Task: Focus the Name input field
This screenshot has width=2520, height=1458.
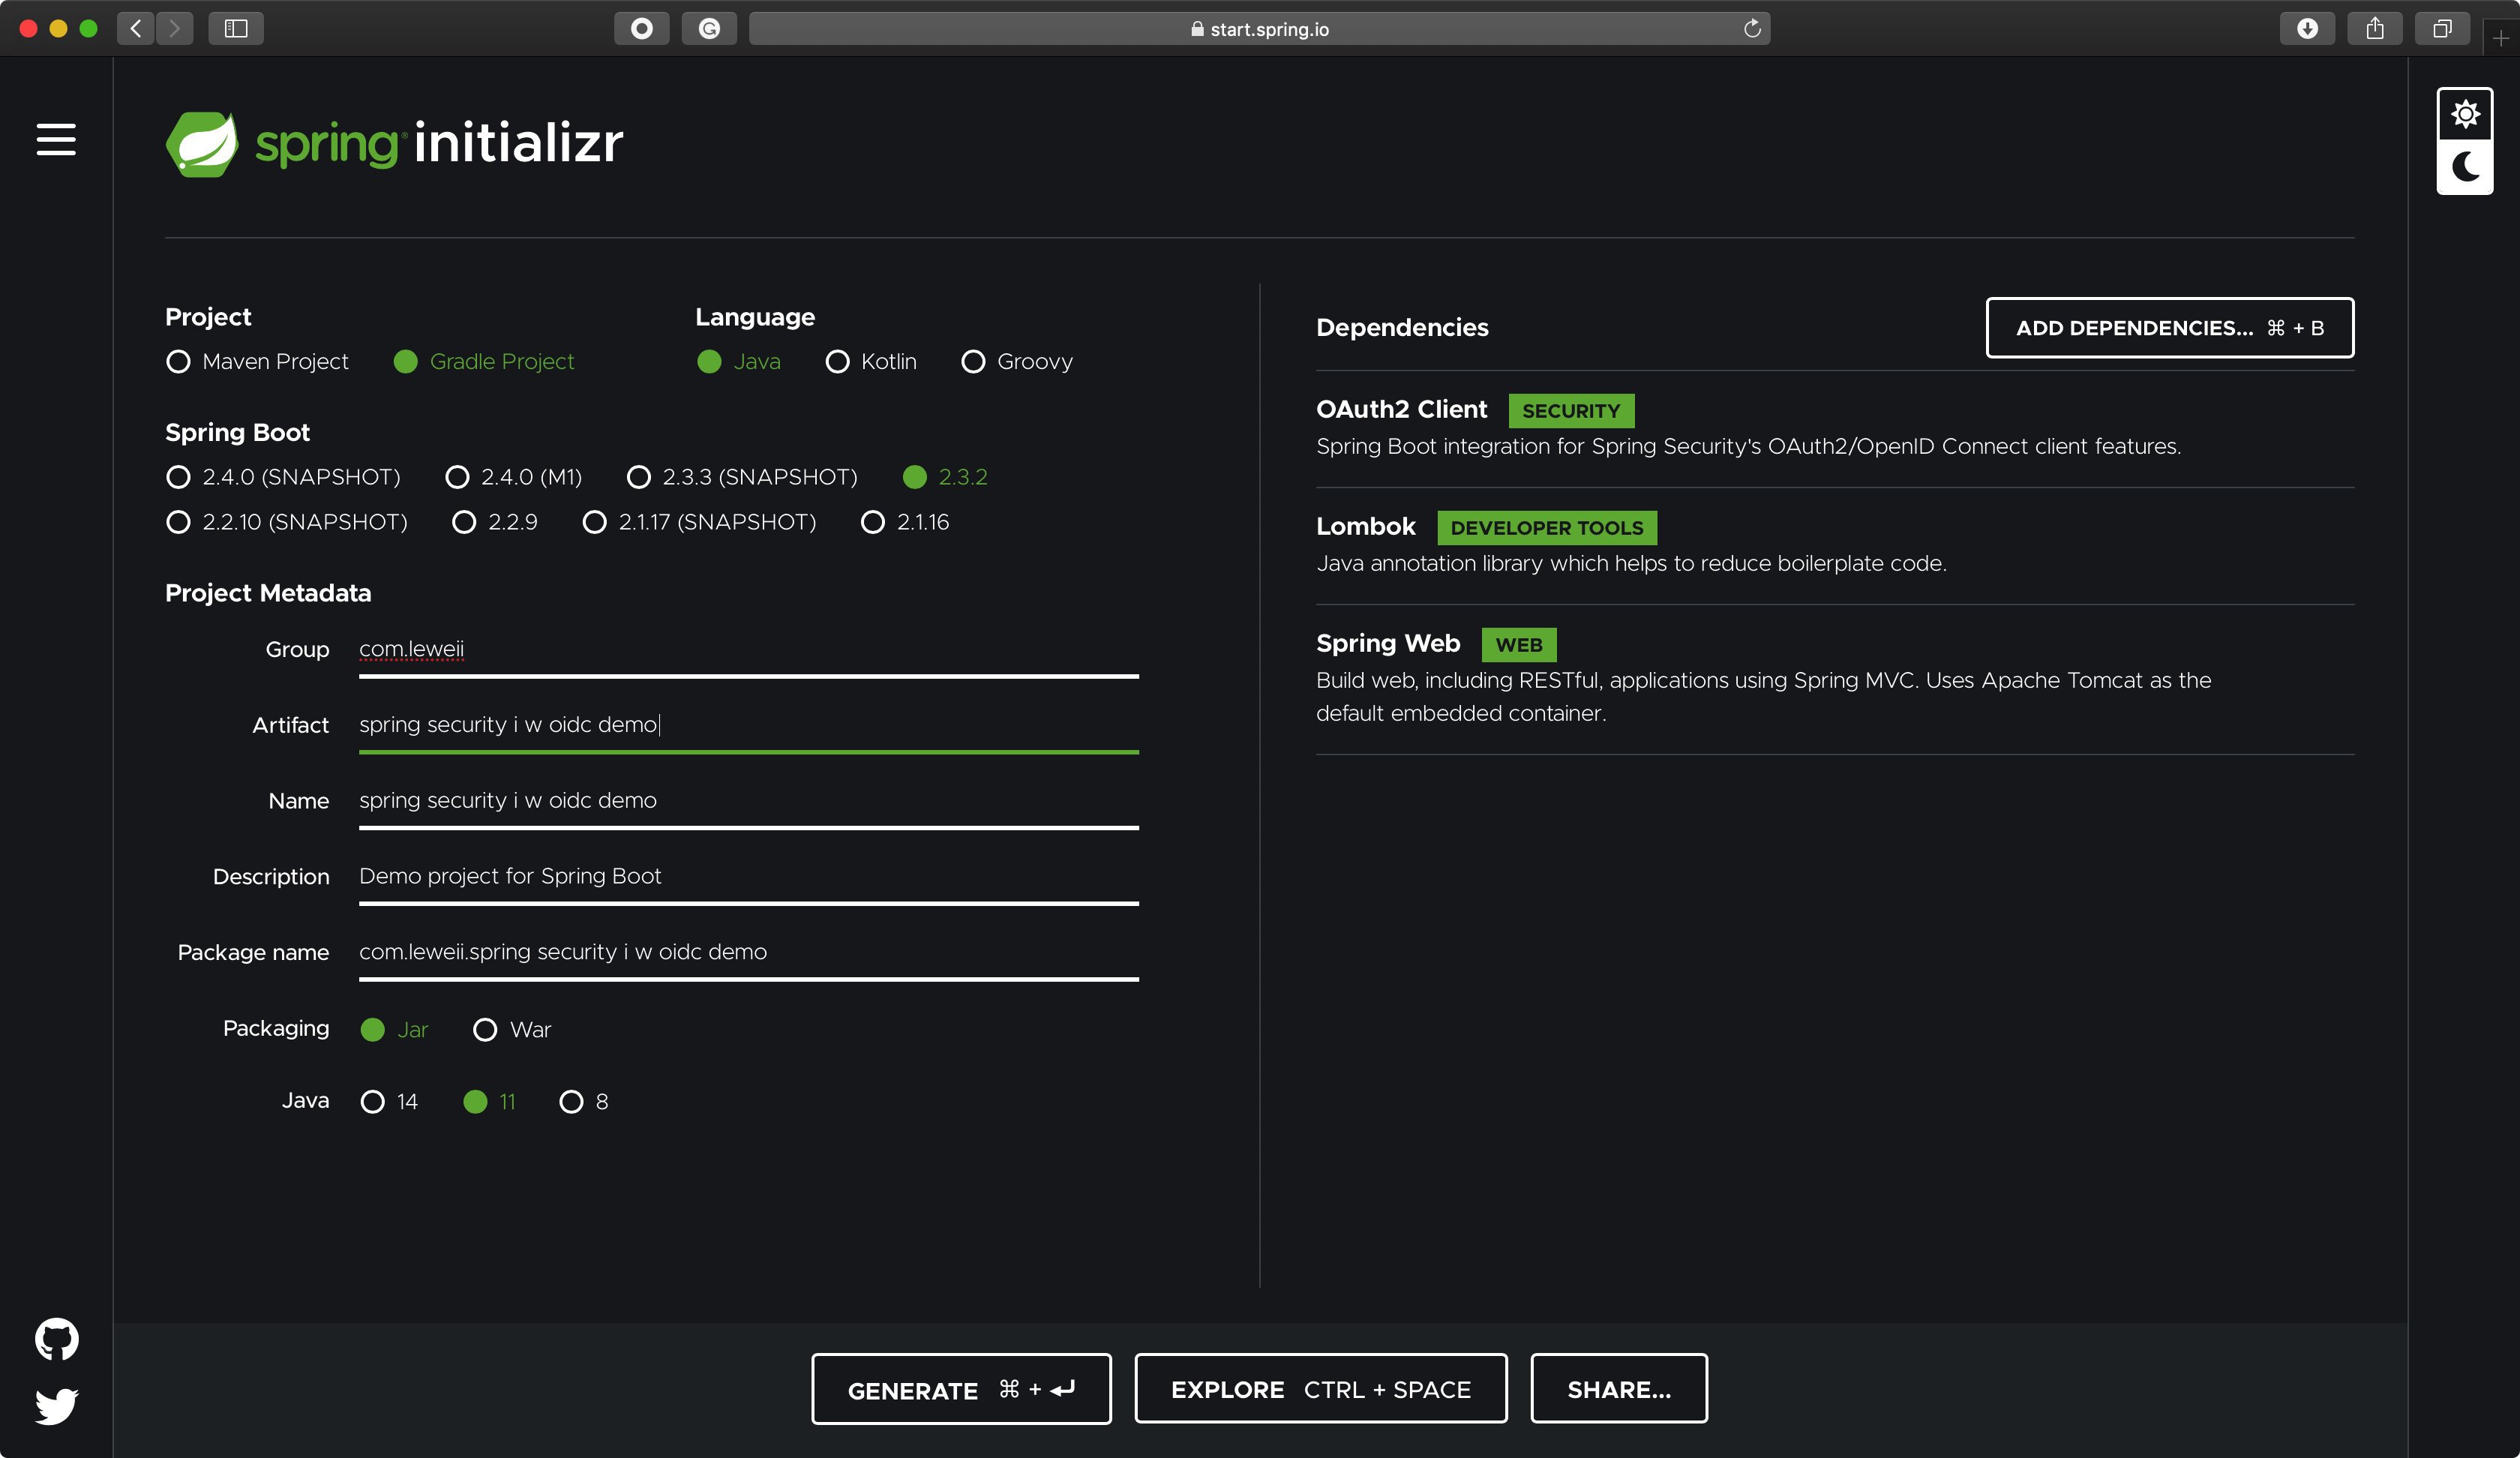Action: coord(748,803)
